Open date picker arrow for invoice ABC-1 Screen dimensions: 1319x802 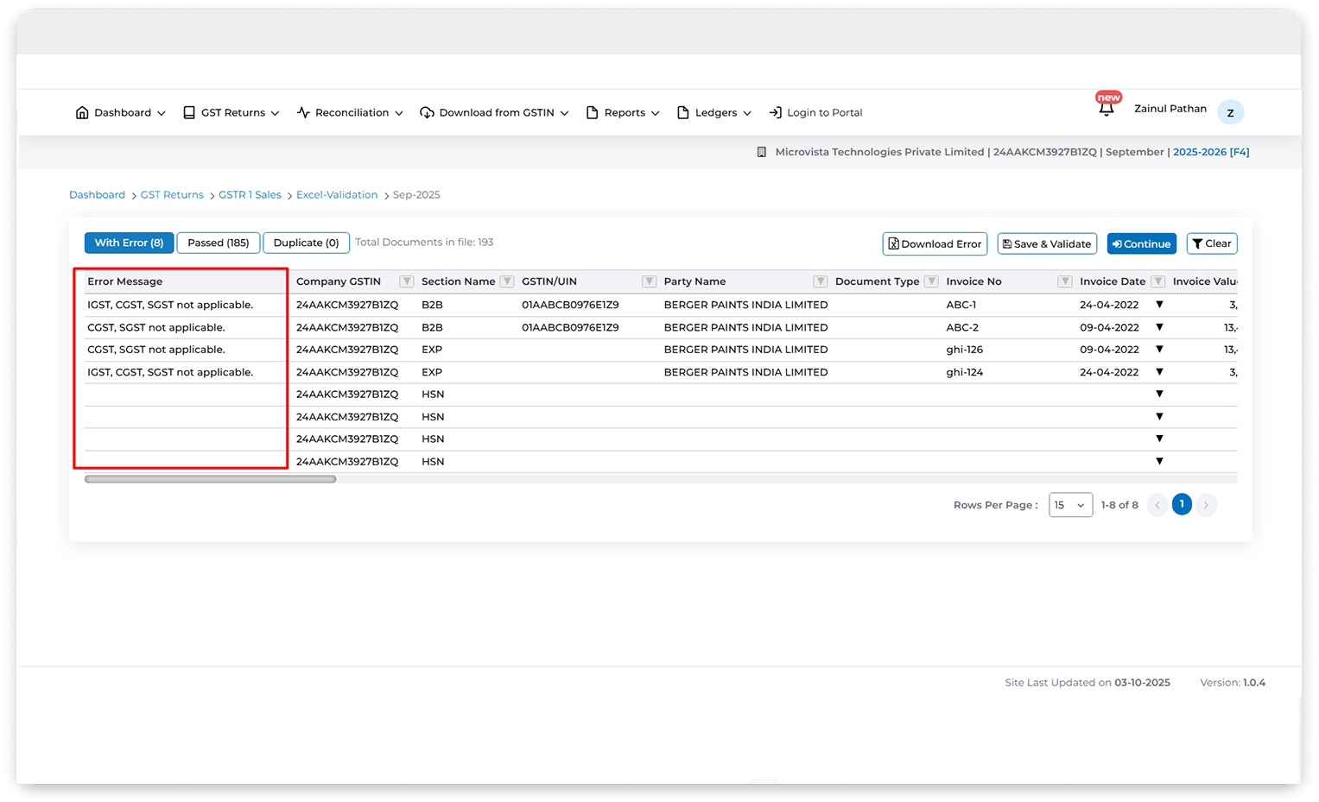(x=1159, y=305)
